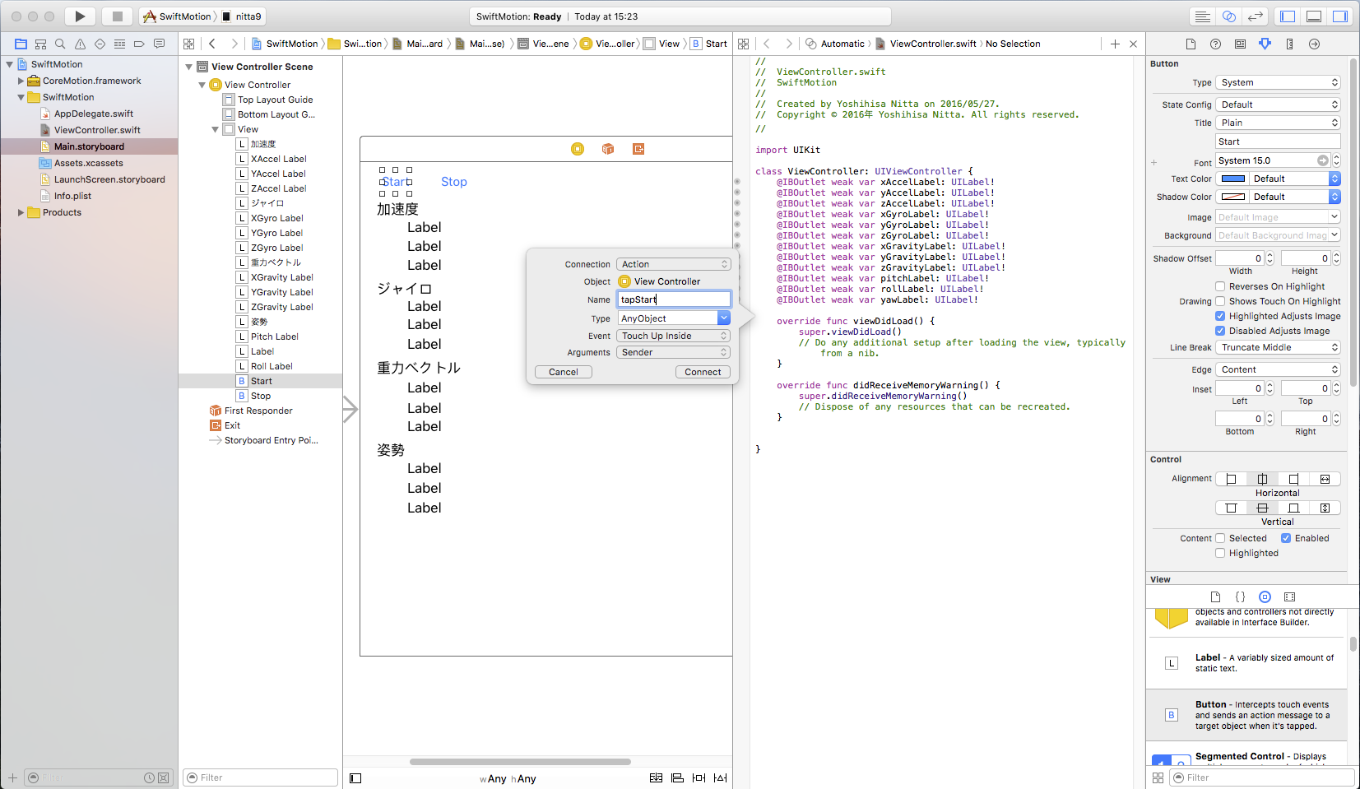Open the Connections inspector
The width and height of the screenshot is (1360, 789).
pos(1314,44)
